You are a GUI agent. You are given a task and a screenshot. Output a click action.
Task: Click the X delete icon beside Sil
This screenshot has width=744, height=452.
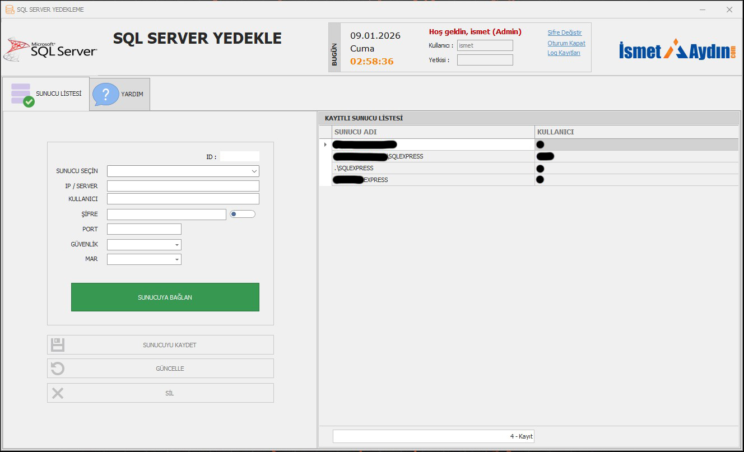[x=58, y=393]
